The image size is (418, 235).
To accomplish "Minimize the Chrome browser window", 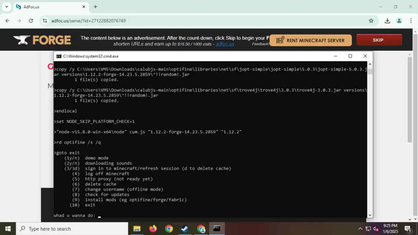I will coord(380,7).
